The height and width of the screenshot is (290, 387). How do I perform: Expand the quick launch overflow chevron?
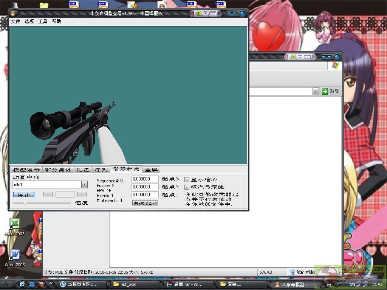(51, 283)
